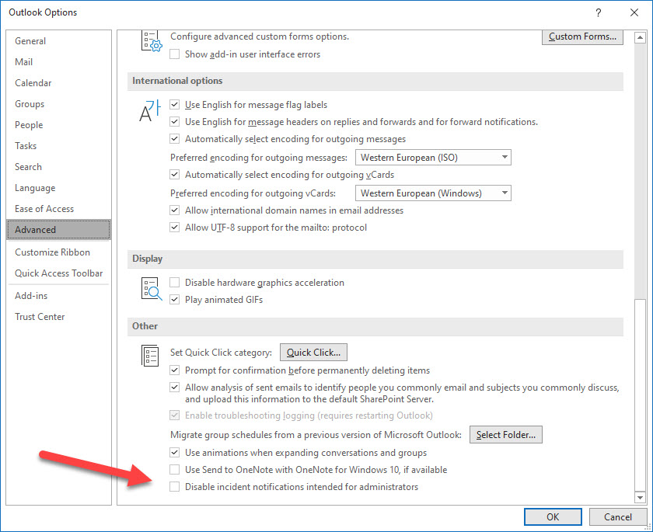Select the People category

point(59,125)
